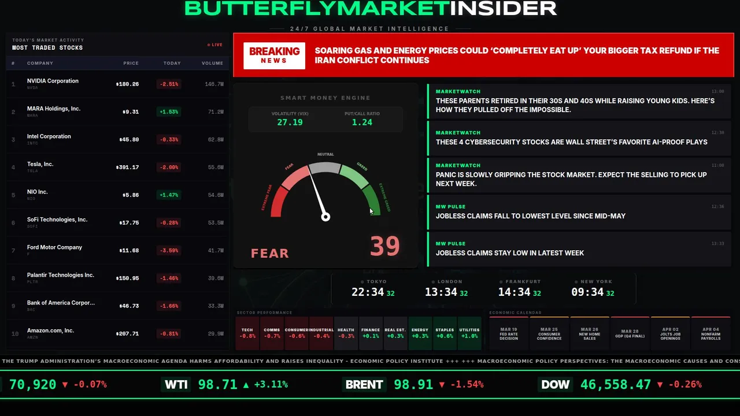Open the panic gripping stock market article

coord(579,175)
